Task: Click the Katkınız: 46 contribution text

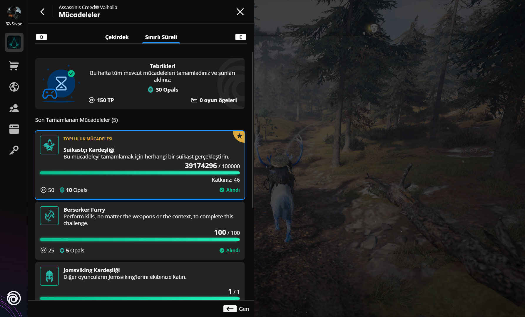Action: pyautogui.click(x=226, y=180)
